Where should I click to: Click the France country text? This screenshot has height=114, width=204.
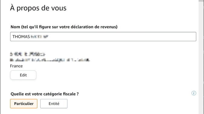[16, 66]
